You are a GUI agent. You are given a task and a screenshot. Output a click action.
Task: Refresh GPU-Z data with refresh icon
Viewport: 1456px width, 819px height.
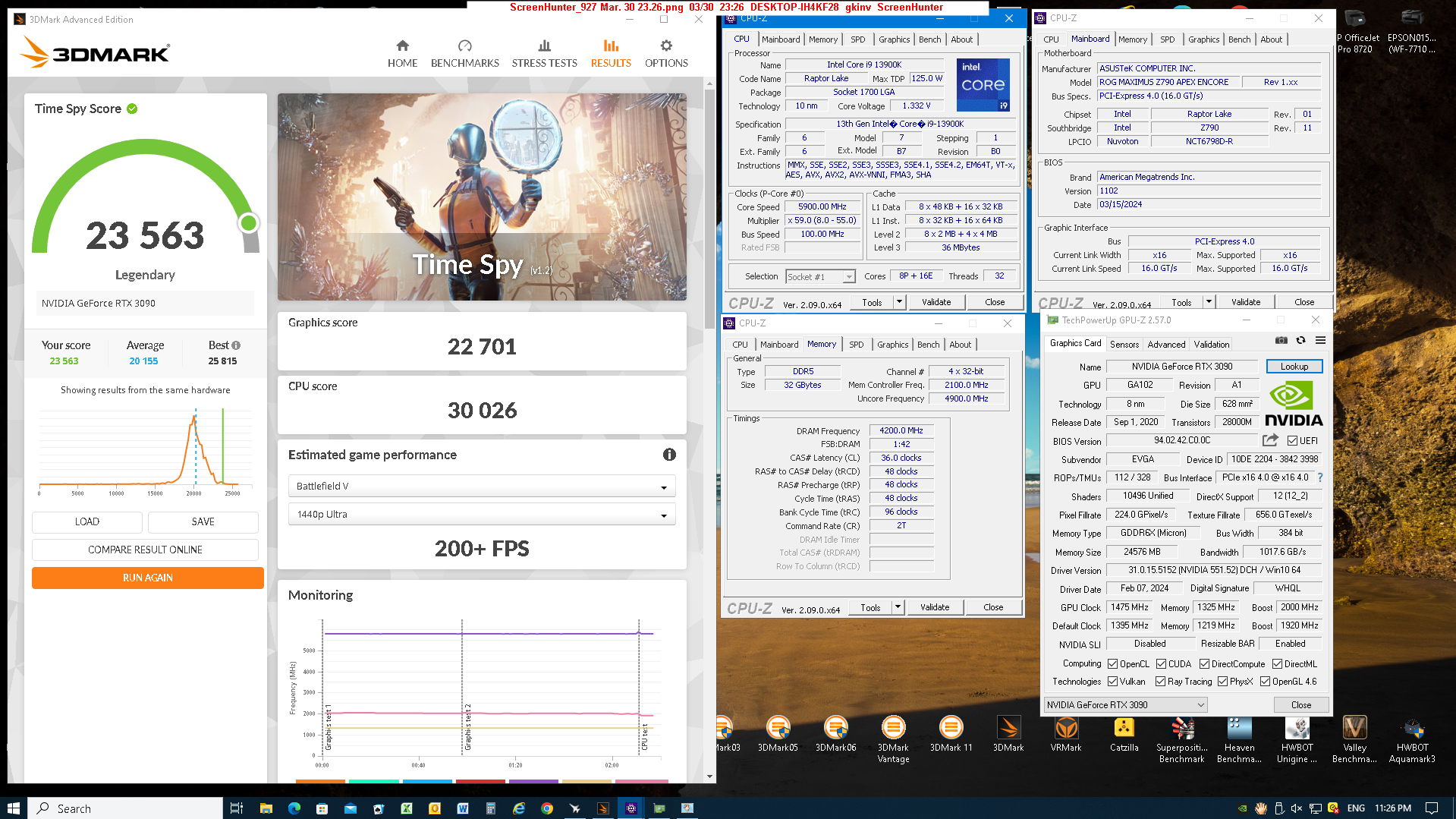pyautogui.click(x=1300, y=341)
